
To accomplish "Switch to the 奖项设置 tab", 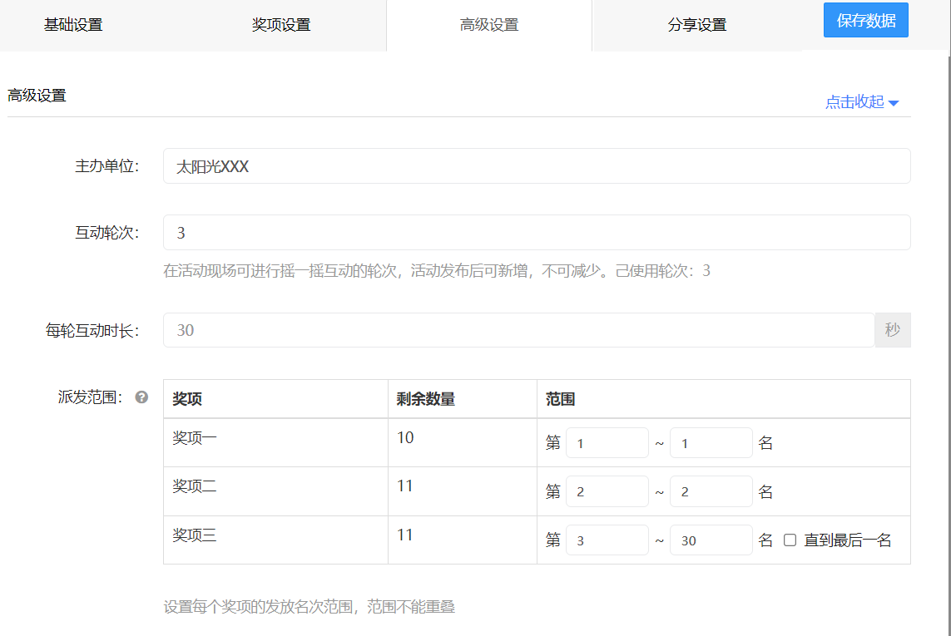I will pyautogui.click(x=280, y=25).
